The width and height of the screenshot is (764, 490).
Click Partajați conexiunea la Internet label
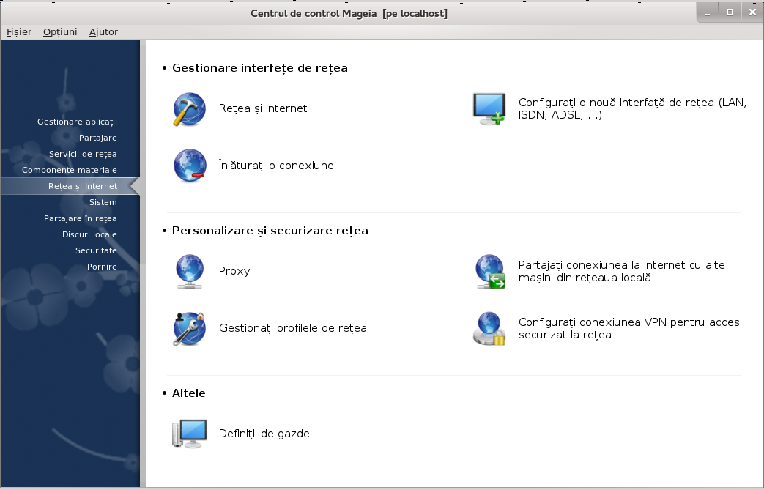[x=621, y=271]
